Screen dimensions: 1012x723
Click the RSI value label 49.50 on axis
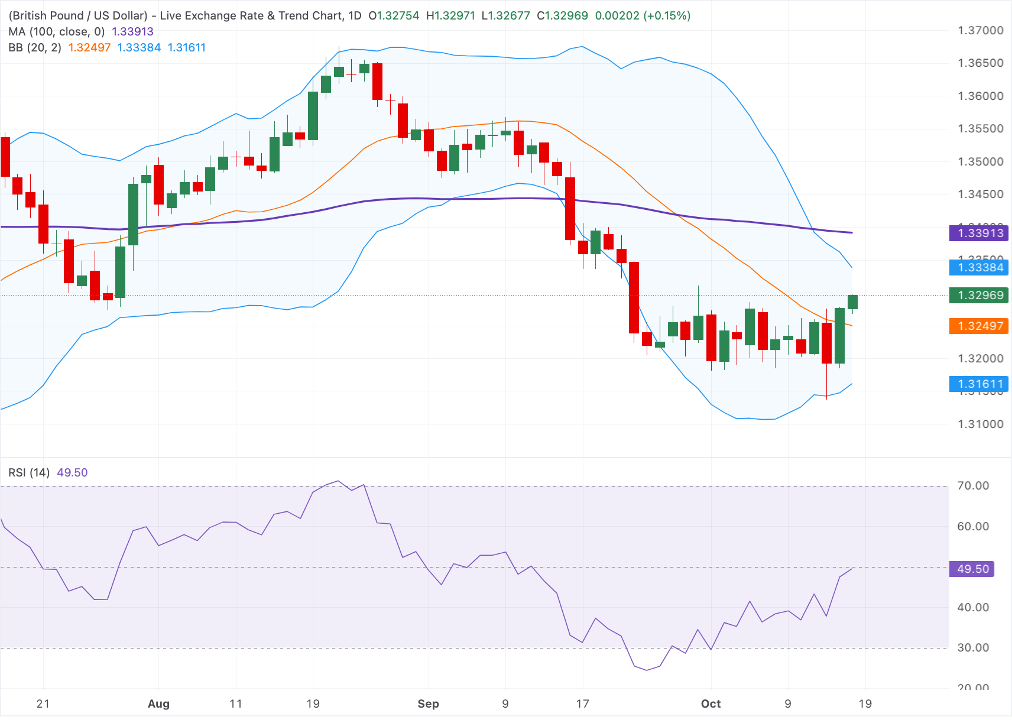click(x=972, y=569)
